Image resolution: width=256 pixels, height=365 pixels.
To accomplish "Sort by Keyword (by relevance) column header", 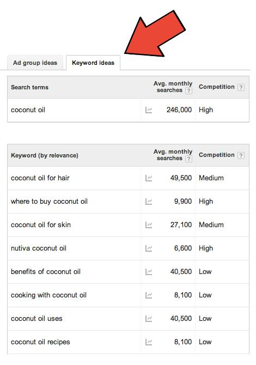I will click(45, 155).
